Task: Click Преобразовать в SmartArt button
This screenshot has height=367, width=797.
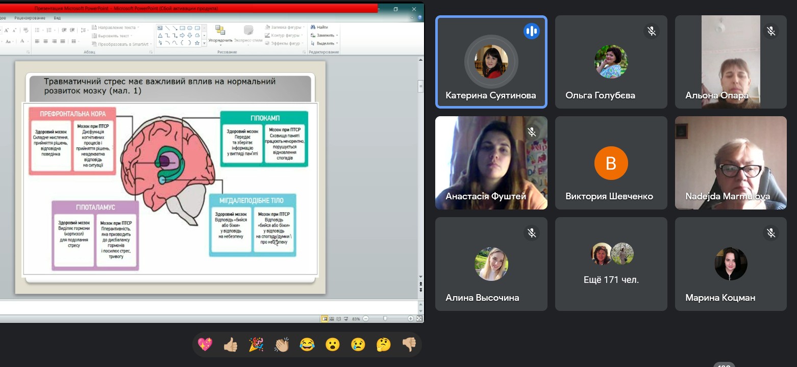Action: (120, 44)
